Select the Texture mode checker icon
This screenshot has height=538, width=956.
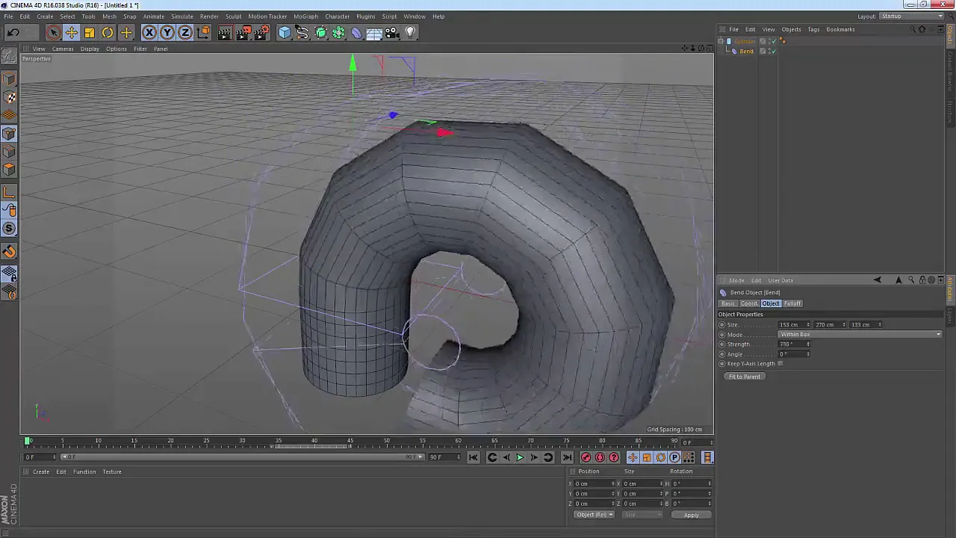10,97
